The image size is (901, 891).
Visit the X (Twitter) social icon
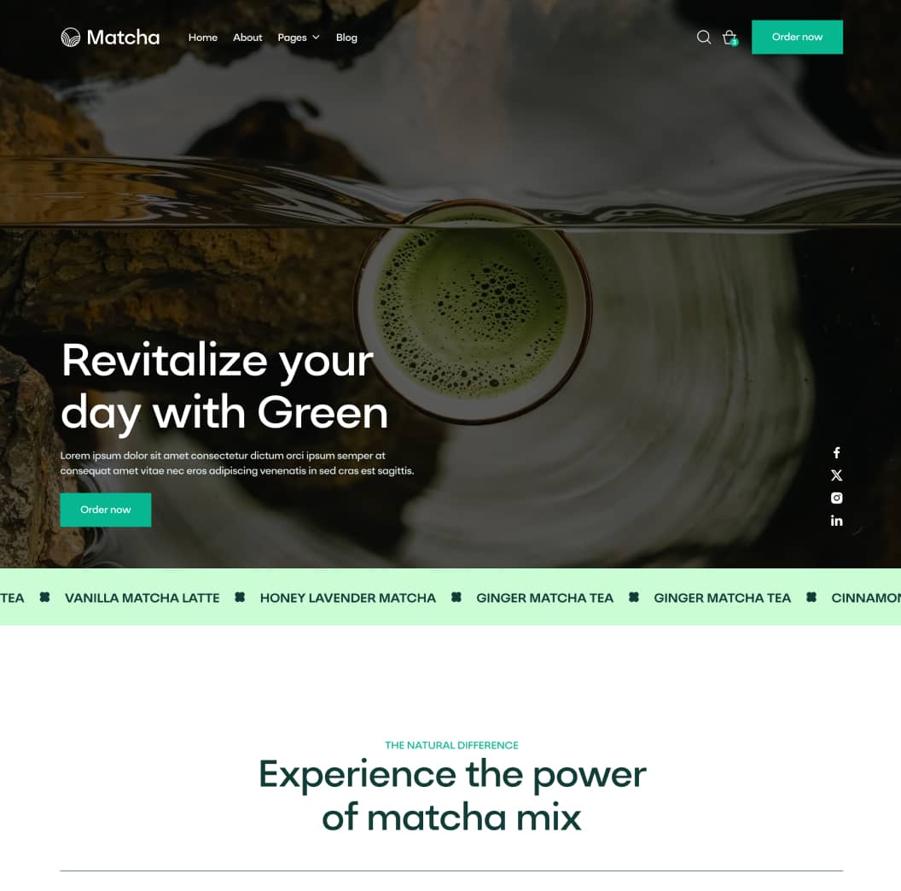pos(837,475)
